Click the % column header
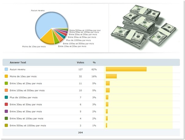 [94, 63]
